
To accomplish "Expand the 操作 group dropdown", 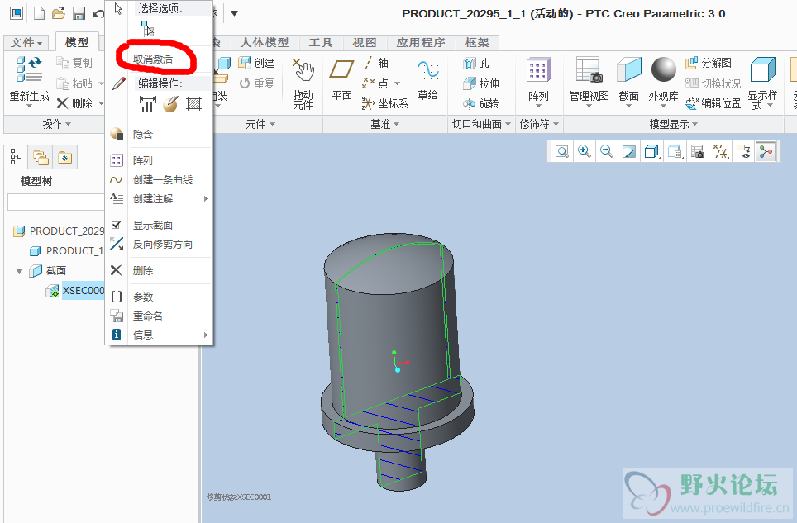I will [x=57, y=124].
